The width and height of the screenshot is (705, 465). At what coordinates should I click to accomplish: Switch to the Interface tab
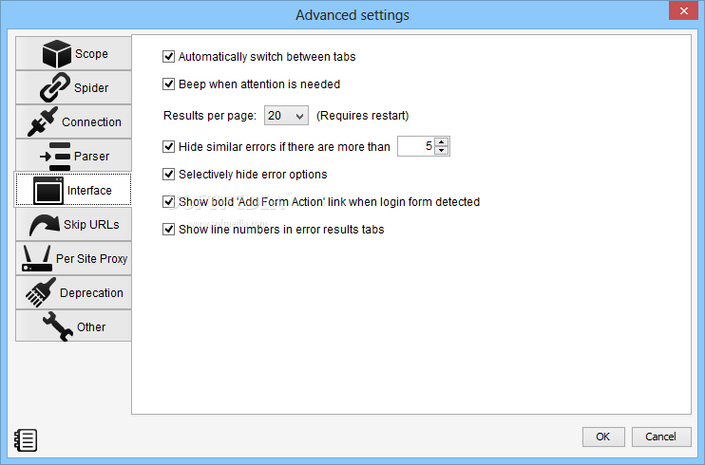click(73, 190)
